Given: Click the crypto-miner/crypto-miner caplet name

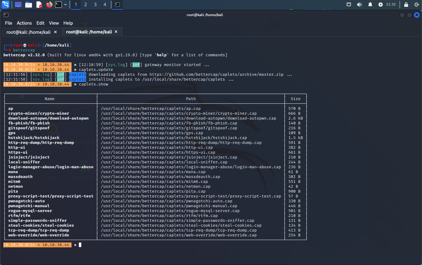Looking at the screenshot, I should tap(39, 113).
